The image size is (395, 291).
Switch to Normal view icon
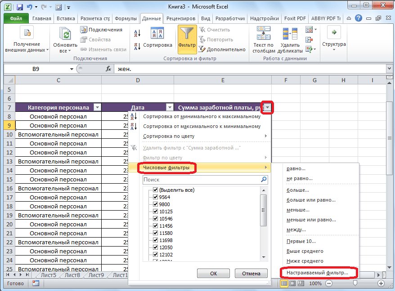coord(284,283)
